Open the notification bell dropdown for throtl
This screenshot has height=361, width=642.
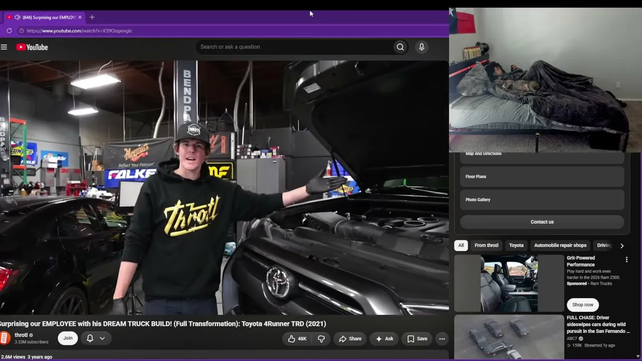tap(96, 338)
